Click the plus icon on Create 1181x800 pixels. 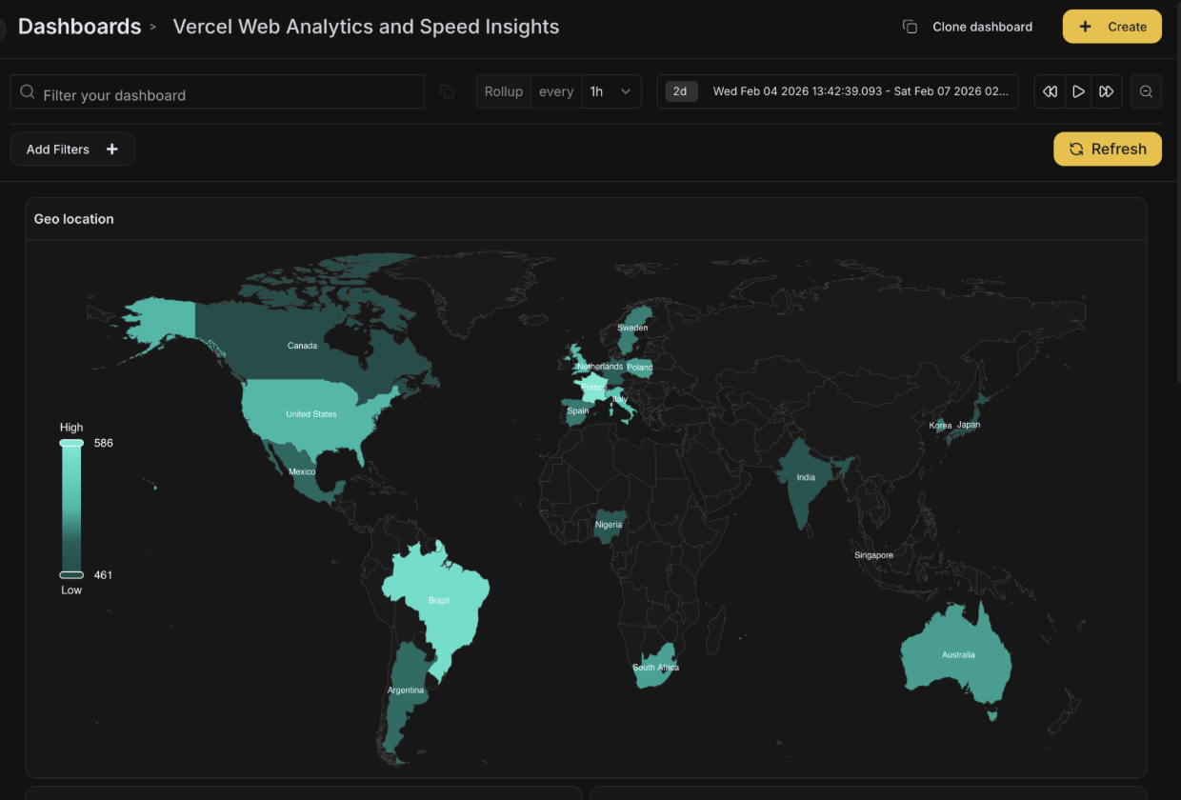1085,27
